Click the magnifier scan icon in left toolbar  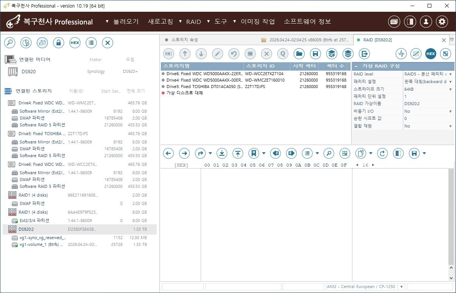tap(9, 43)
